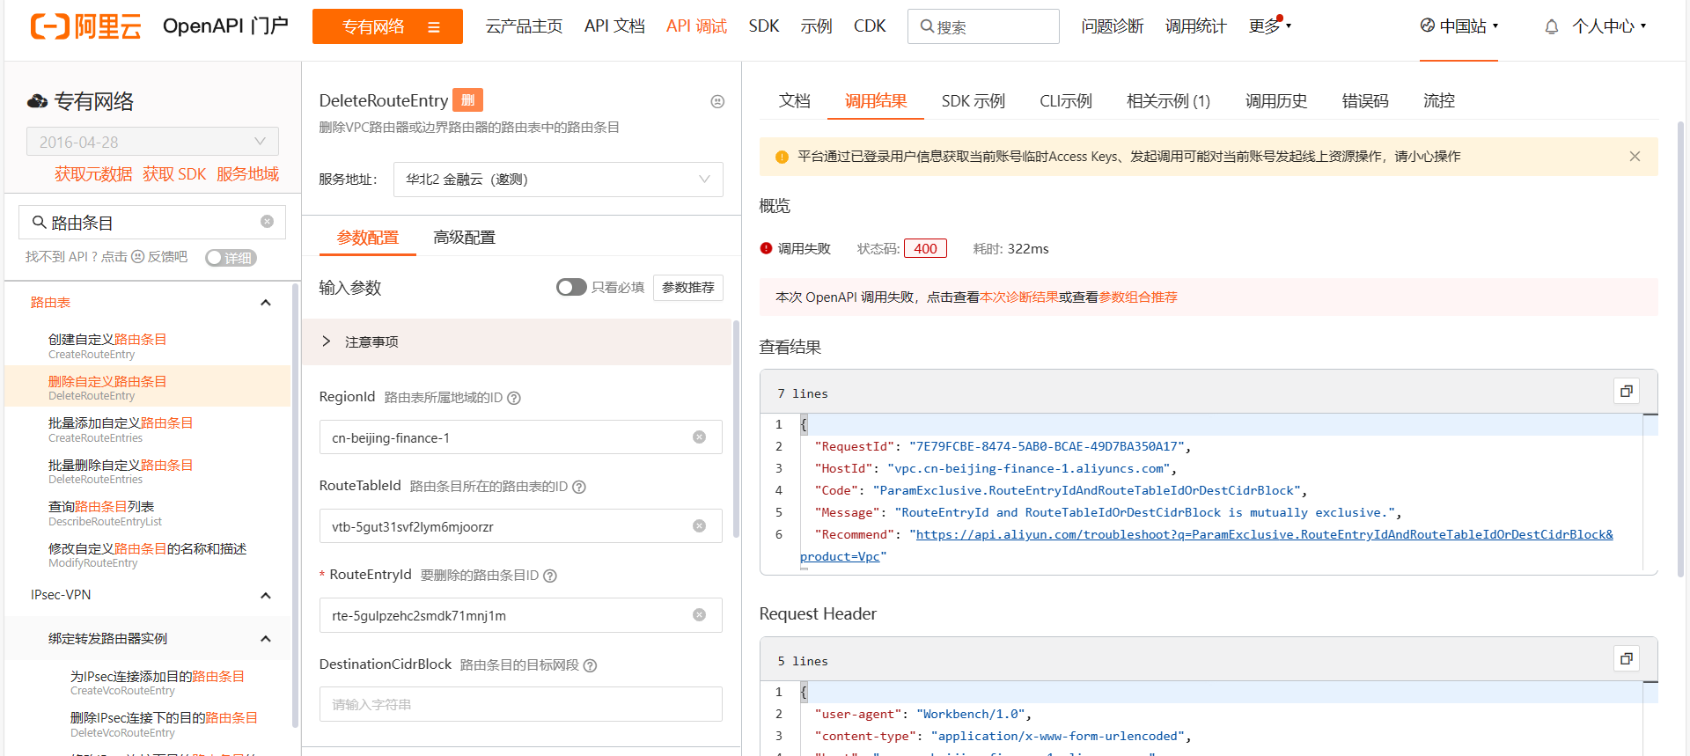Viewport: 1690px width, 756px height.
Task: Clear the RouteEntryId field value
Action: 699,615
